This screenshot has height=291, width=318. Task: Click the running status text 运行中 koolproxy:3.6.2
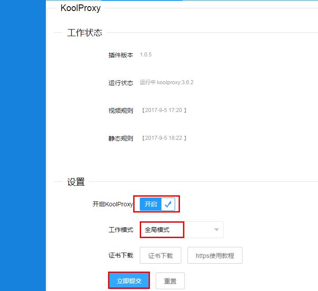click(167, 82)
